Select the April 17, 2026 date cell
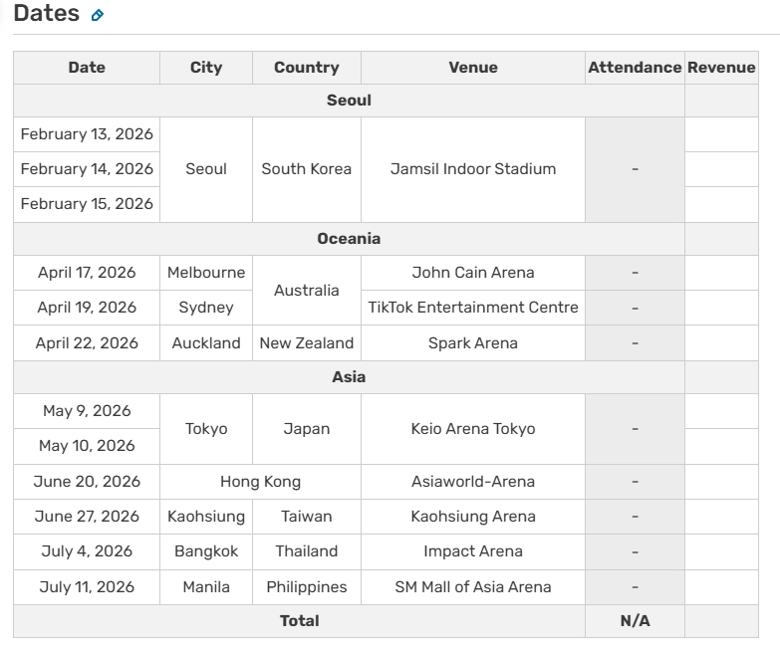The width and height of the screenshot is (780, 651). (x=87, y=273)
